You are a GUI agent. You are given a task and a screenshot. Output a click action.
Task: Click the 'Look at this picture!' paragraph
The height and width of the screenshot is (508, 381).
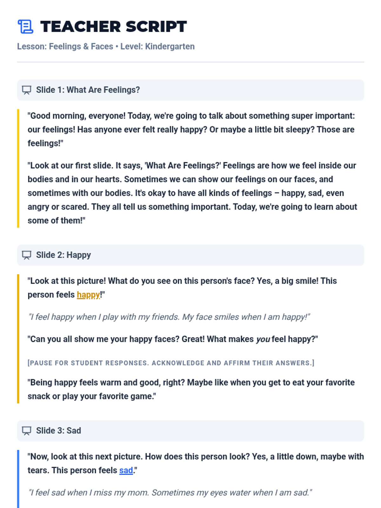coord(182,288)
